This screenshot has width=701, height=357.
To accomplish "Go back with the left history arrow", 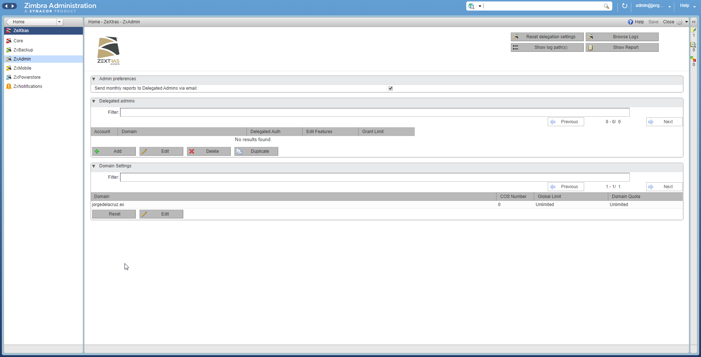I will (6, 6).
